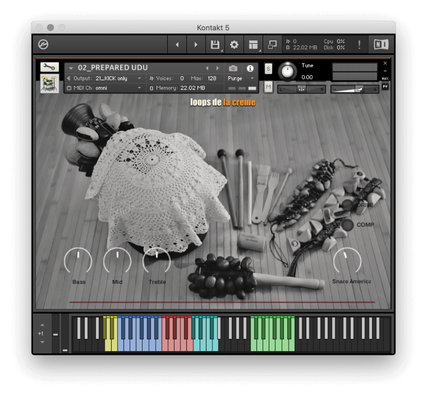Click the Tune knob
Image resolution: width=427 pixels, height=397 pixels.
pyautogui.click(x=287, y=72)
